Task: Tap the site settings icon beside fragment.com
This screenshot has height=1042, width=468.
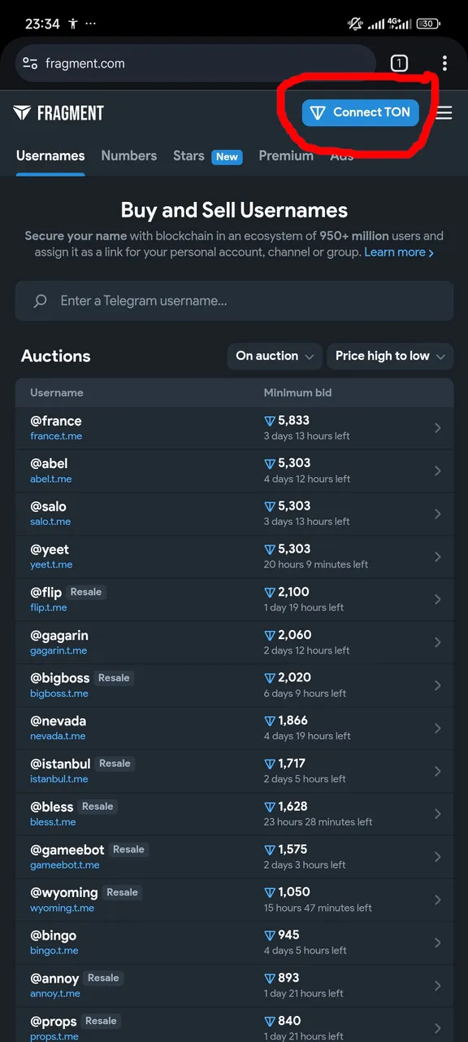Action: click(x=30, y=63)
